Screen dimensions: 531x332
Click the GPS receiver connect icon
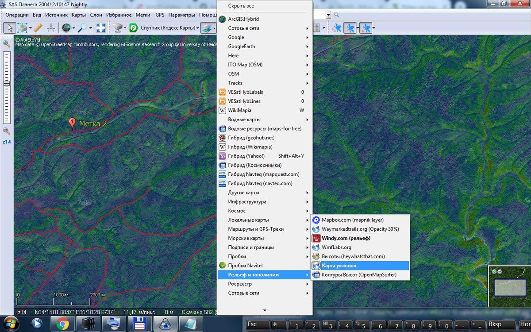coord(337,28)
